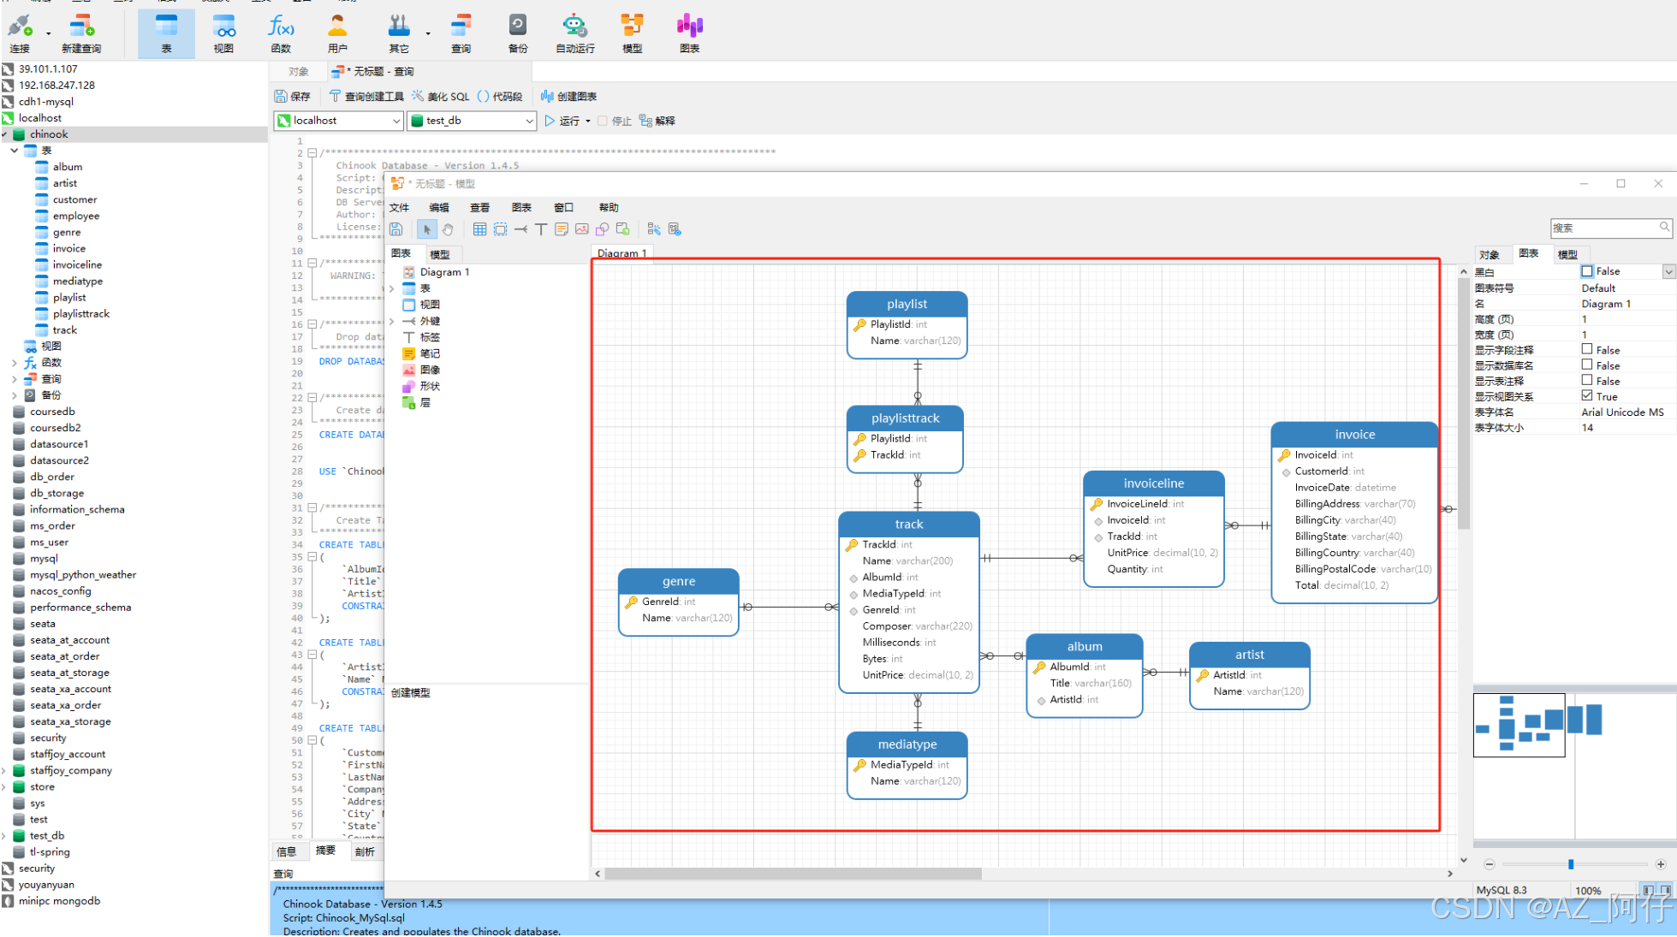Switch to the 模型 properties tab
The height and width of the screenshot is (937, 1677).
click(1567, 254)
